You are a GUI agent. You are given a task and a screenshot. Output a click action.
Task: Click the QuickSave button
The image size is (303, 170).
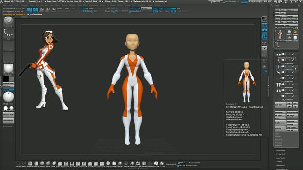point(215,2)
